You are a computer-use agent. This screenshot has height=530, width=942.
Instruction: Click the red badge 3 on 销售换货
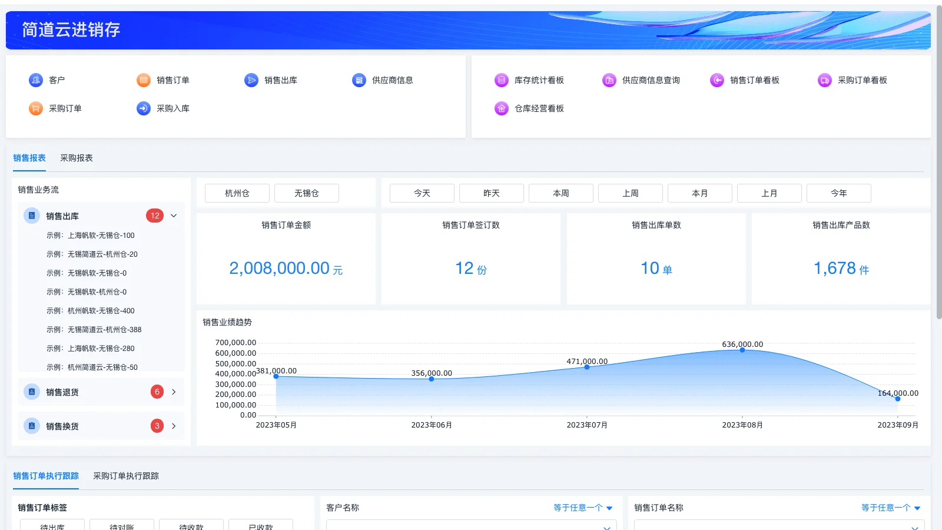pos(157,426)
